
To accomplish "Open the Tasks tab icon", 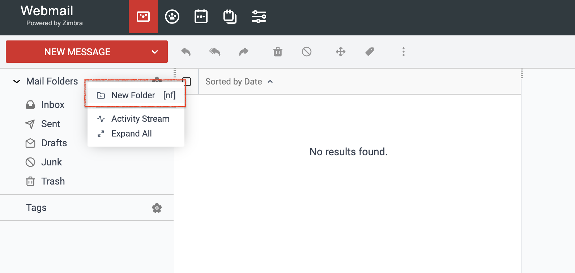I will tap(230, 17).
